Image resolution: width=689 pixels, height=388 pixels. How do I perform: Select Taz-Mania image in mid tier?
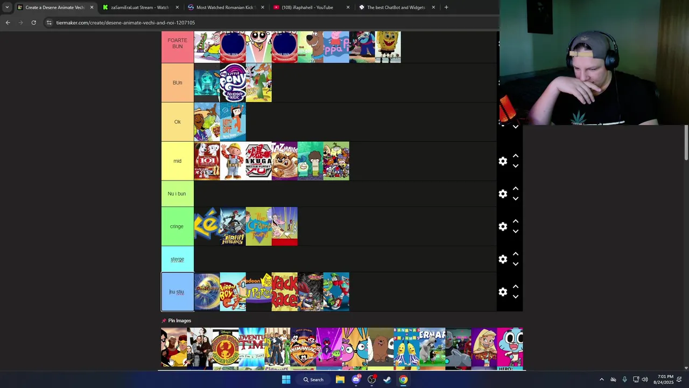pos(285,161)
